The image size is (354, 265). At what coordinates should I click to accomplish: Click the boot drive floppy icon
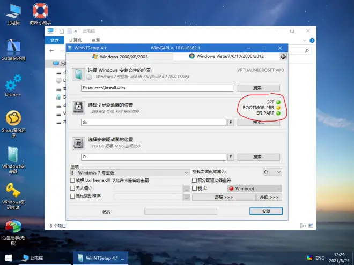[78, 108]
